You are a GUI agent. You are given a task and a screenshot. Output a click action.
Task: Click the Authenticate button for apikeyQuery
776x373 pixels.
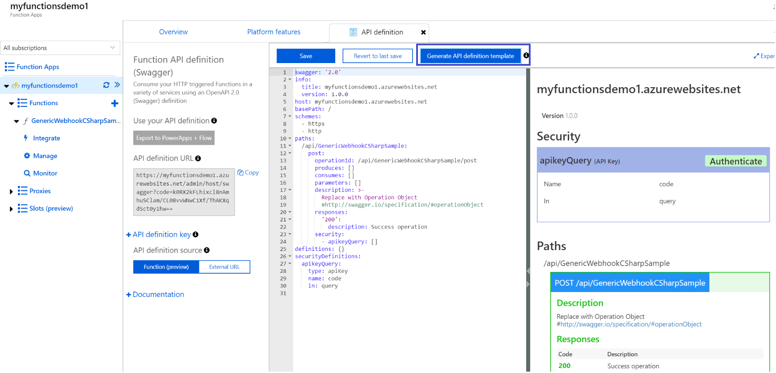[736, 161]
